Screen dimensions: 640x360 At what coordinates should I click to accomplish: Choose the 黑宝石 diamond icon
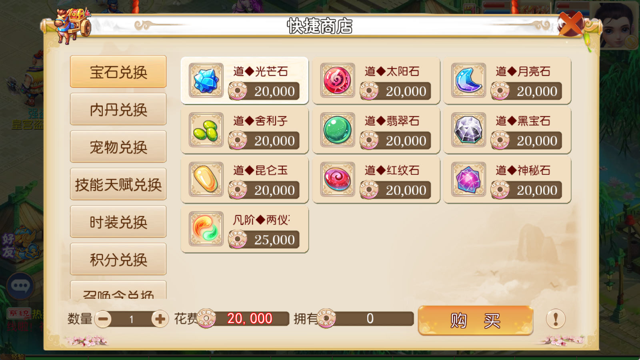click(x=468, y=130)
